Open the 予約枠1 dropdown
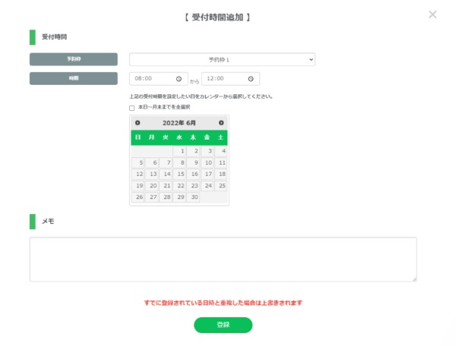456x346 pixels. pyautogui.click(x=222, y=59)
